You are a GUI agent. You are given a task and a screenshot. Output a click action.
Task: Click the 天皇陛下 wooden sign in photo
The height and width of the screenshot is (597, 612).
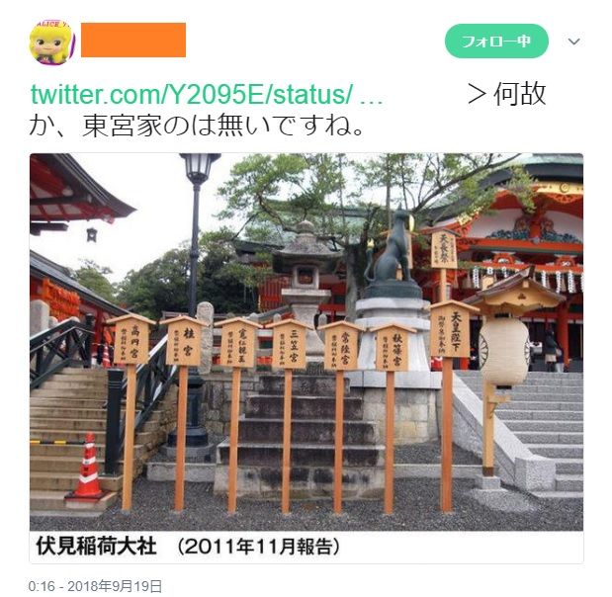(x=455, y=330)
